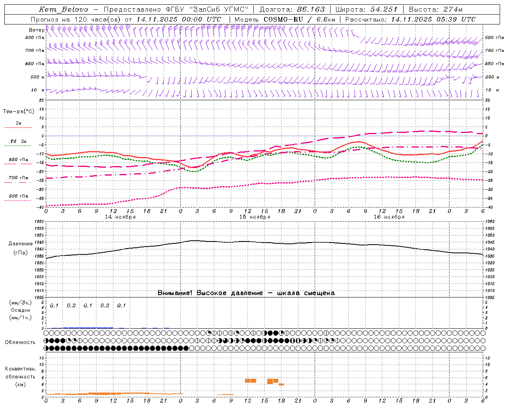Click the blue precipitation bar on 14 ноября
Viewport: 506px width, 404px height.
coord(88,327)
